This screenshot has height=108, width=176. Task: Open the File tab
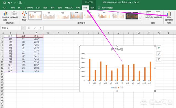[x=5, y=8]
